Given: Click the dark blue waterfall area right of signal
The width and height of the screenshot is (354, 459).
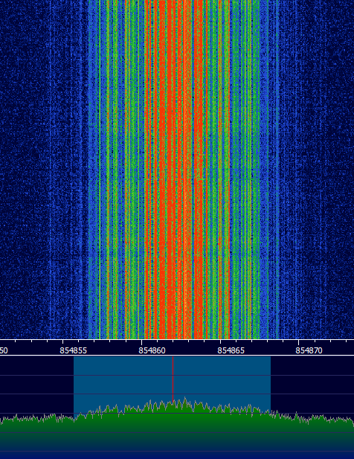Looking at the screenshot, I should (318, 170).
